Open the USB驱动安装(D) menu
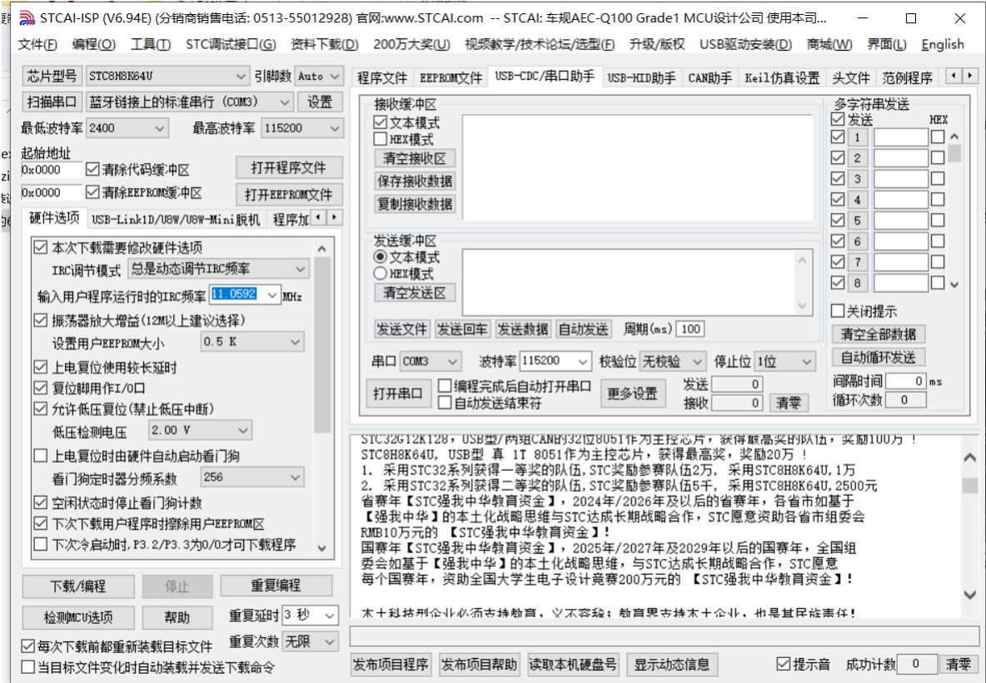The height and width of the screenshot is (683, 986). (x=746, y=45)
